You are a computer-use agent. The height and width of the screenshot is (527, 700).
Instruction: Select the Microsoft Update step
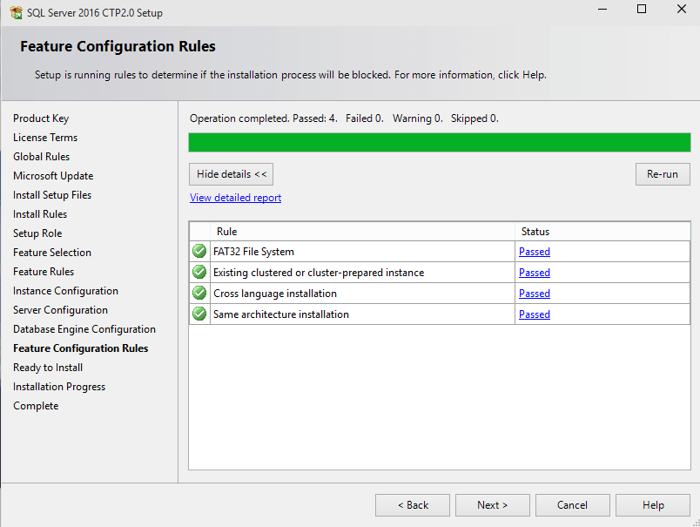(53, 176)
